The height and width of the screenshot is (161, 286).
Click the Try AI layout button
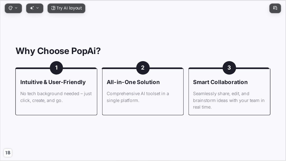pos(66,8)
